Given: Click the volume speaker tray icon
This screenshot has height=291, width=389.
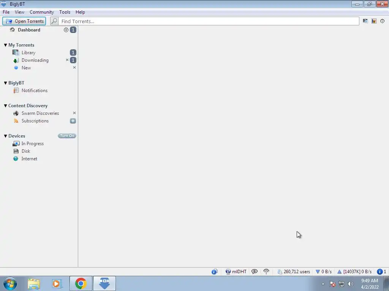Looking at the screenshot, I should (x=350, y=284).
